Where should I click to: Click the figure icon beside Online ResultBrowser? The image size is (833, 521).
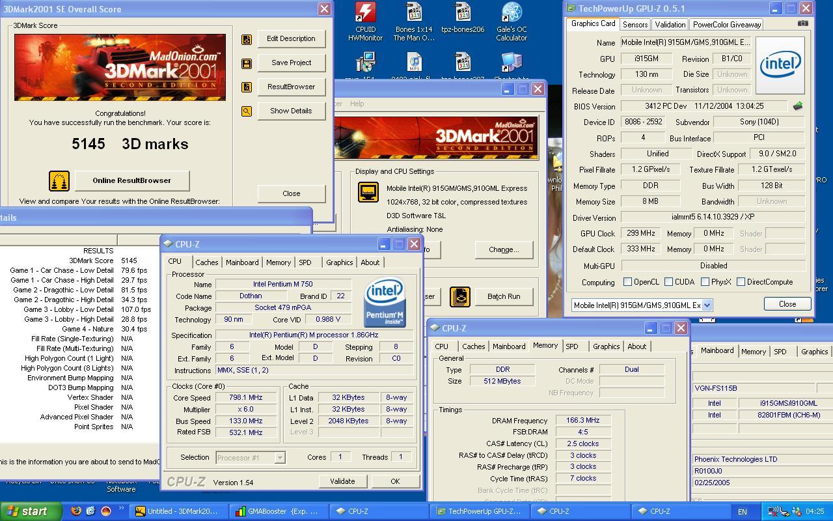click(x=59, y=181)
